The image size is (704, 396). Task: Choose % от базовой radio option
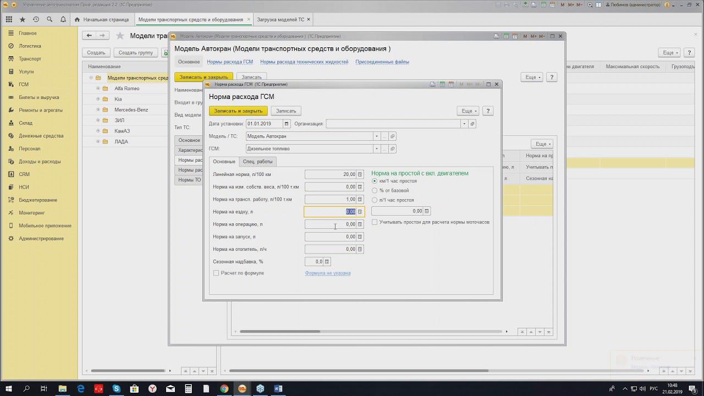[x=375, y=190]
